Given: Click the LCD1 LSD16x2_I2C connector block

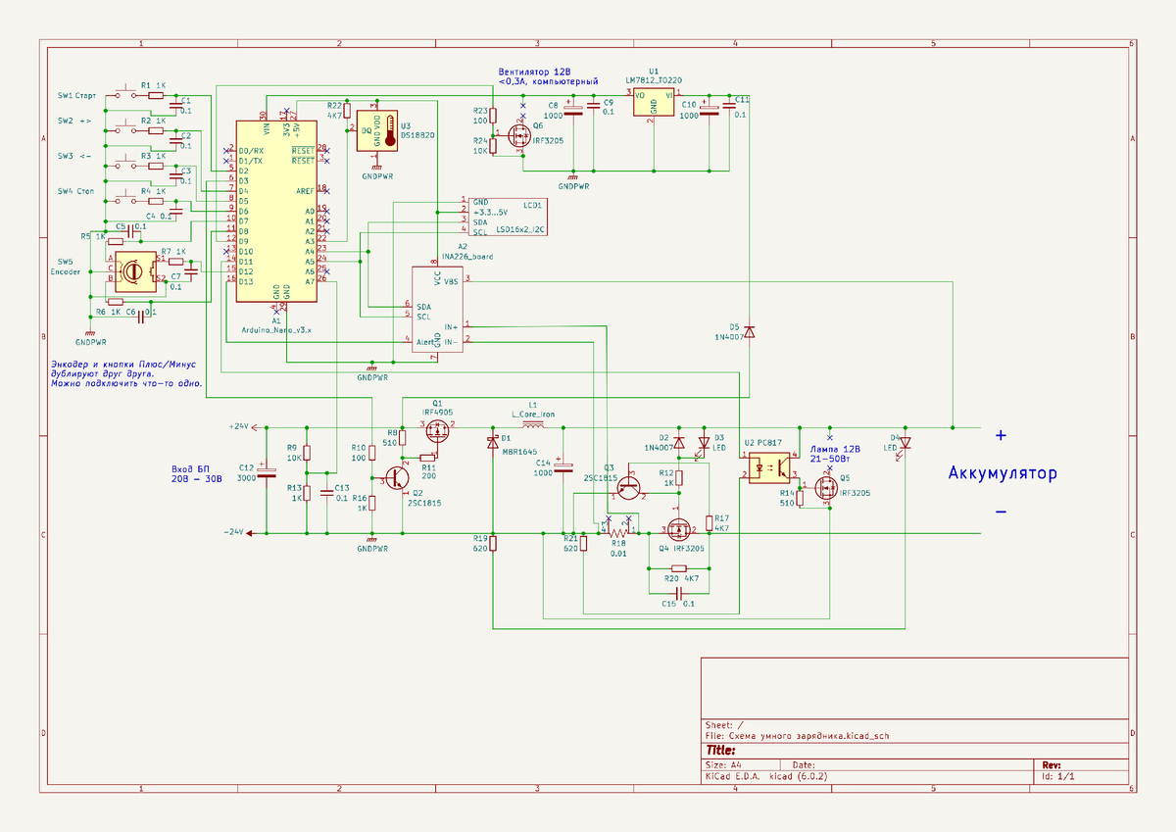Looking at the screenshot, I should [508, 218].
